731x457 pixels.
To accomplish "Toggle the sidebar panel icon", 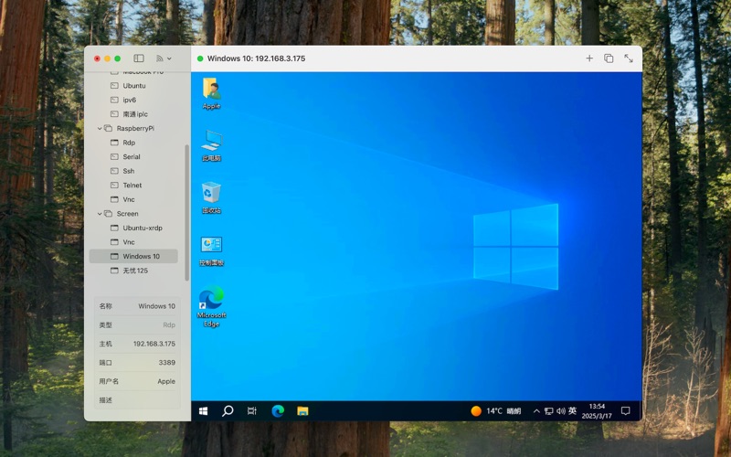I will pyautogui.click(x=139, y=58).
